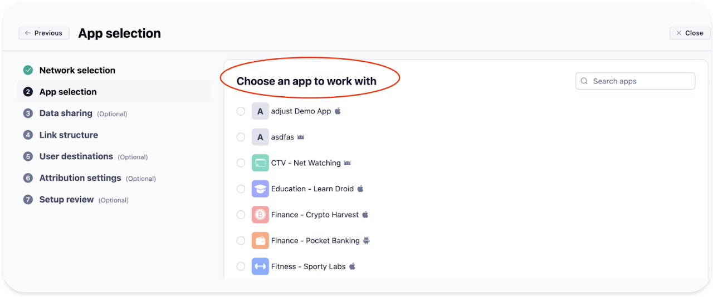Click the green Network selection checkmark icon

28,71
